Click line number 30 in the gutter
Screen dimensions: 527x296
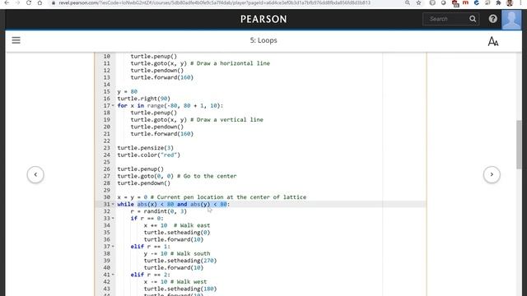pos(107,197)
